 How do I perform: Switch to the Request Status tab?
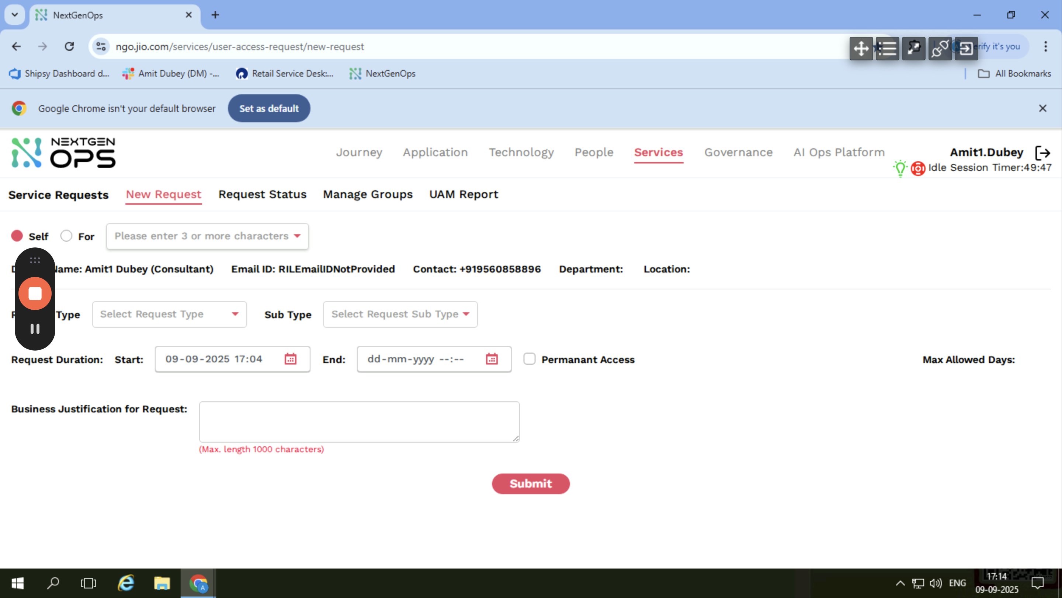[262, 194]
